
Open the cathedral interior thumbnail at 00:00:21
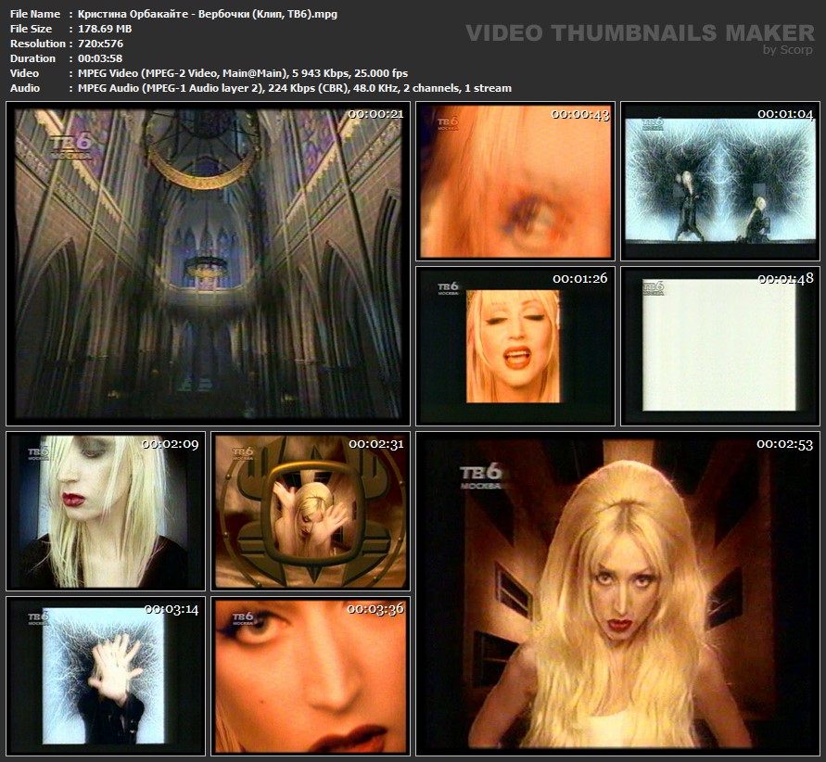tap(208, 263)
